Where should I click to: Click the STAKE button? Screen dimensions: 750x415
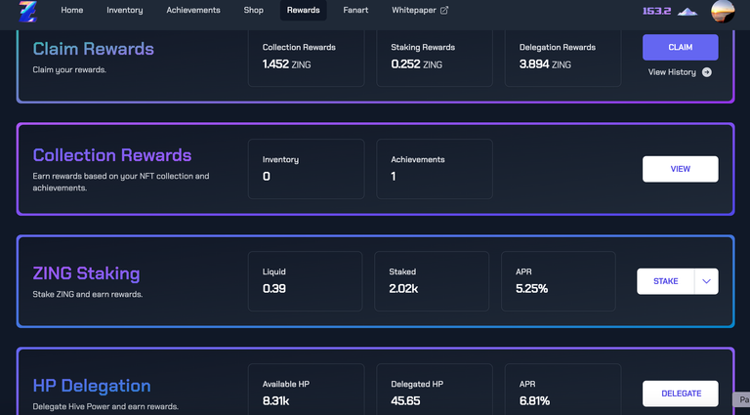(x=665, y=281)
